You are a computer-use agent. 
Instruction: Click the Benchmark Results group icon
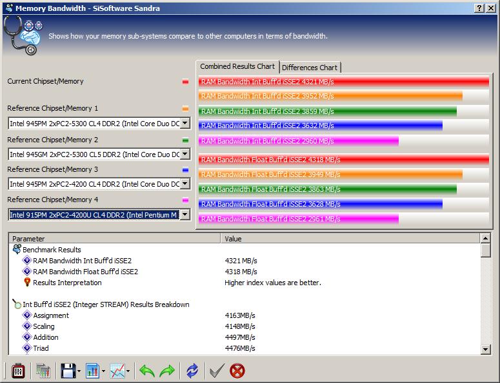click(x=17, y=249)
